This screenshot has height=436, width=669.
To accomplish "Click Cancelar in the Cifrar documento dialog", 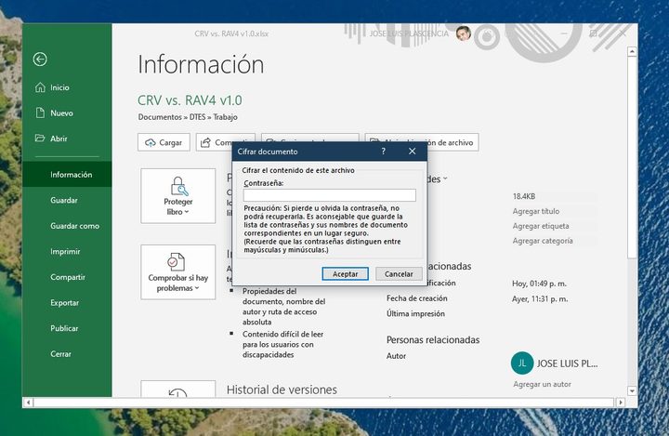I will pos(399,273).
